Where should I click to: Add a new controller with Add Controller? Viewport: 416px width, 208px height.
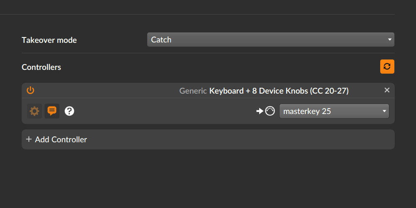[x=208, y=139]
